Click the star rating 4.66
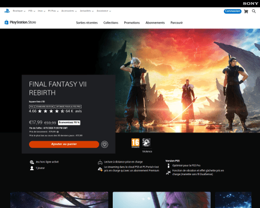This screenshot has height=208, width=260. pyautogui.click(x=47, y=111)
